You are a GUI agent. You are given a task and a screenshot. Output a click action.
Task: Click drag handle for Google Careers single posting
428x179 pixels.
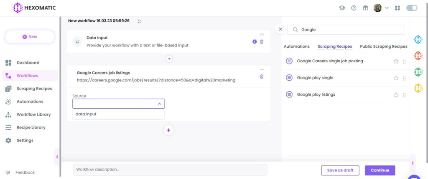[404, 61]
